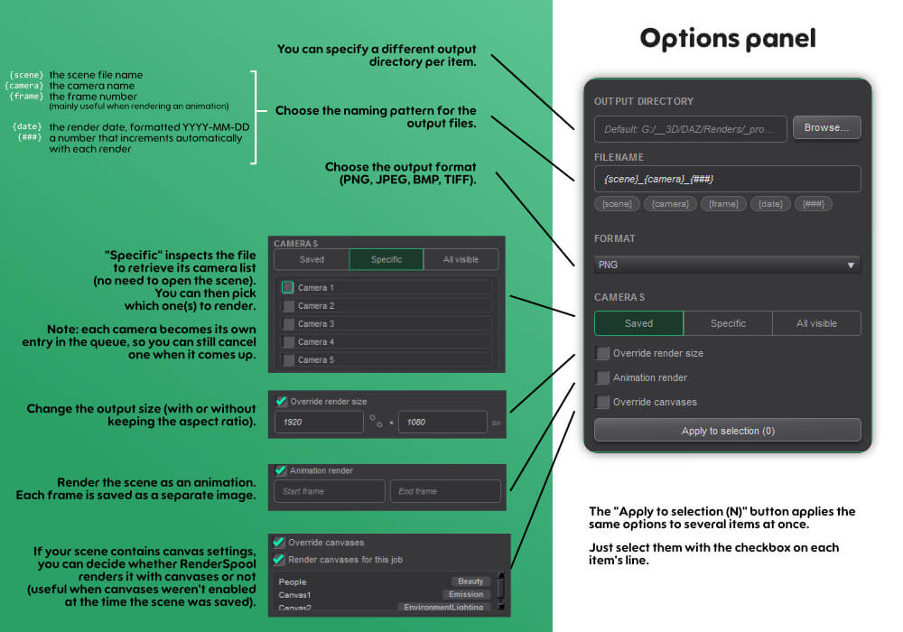Edit the filename pattern field
Viewport: 903px width, 632px height.
click(x=727, y=179)
